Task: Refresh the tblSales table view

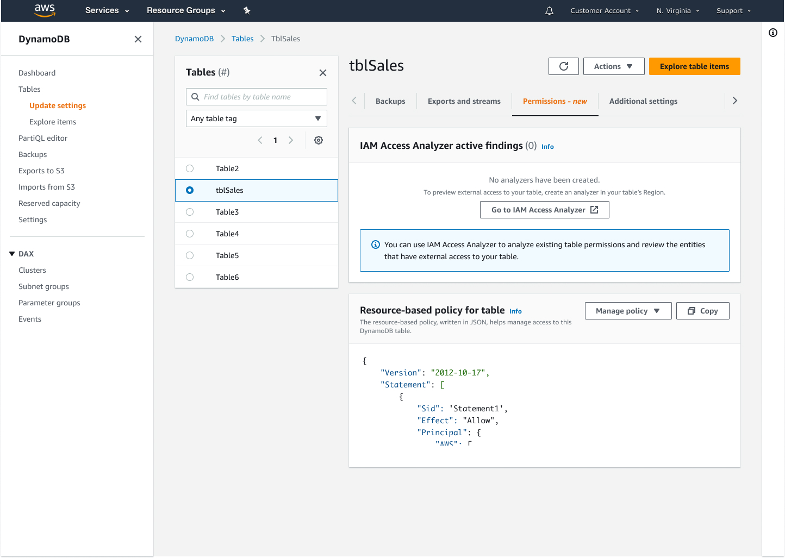Action: coord(563,66)
